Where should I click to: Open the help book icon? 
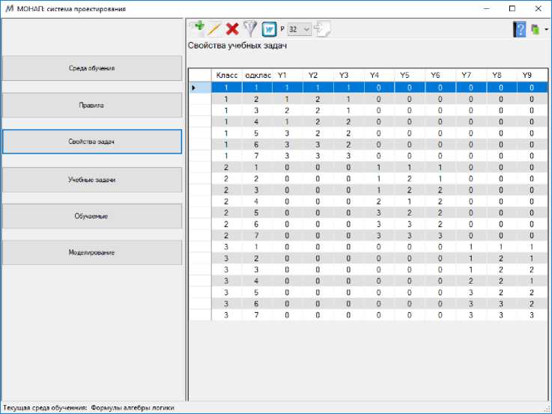[x=519, y=29]
